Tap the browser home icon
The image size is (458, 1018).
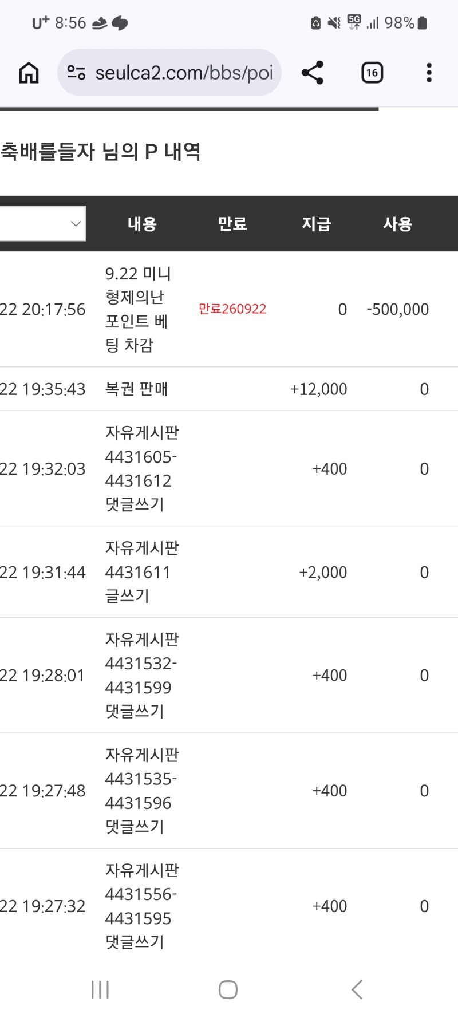coord(29,73)
